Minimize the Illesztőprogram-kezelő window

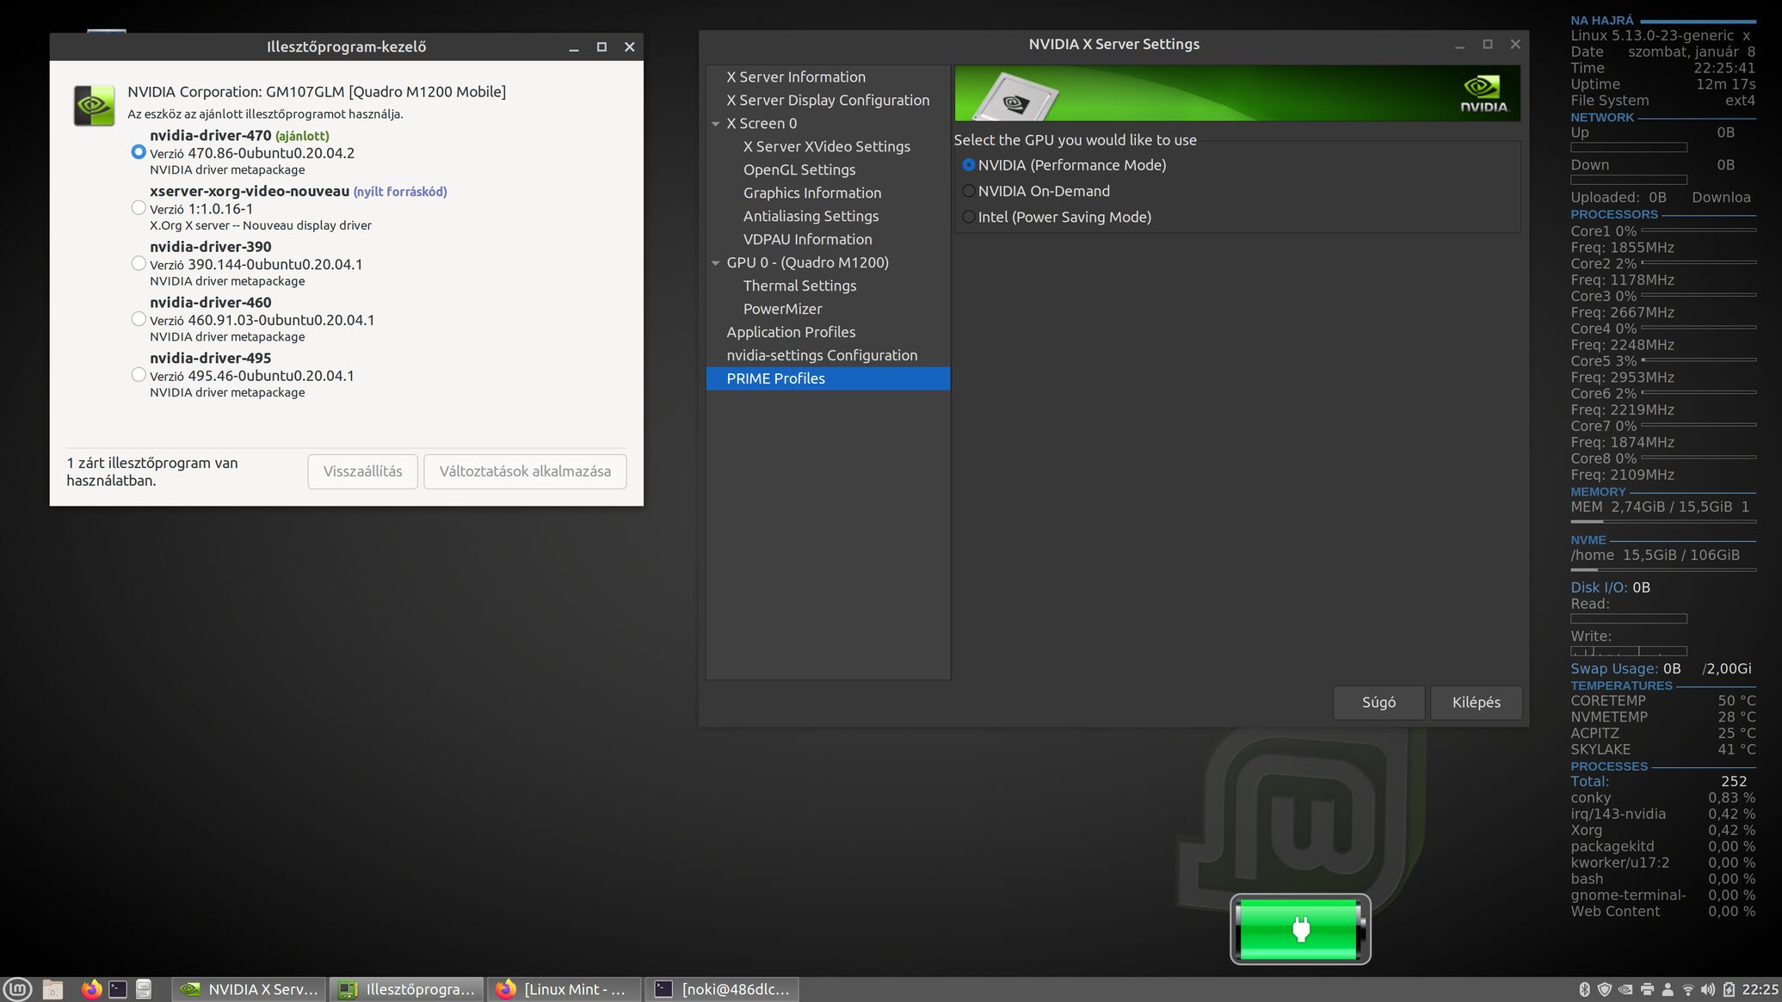pos(574,47)
